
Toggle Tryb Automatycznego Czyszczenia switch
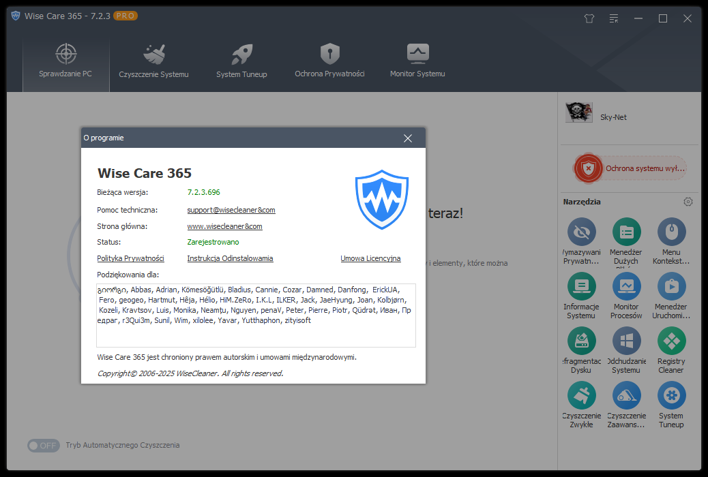point(44,446)
